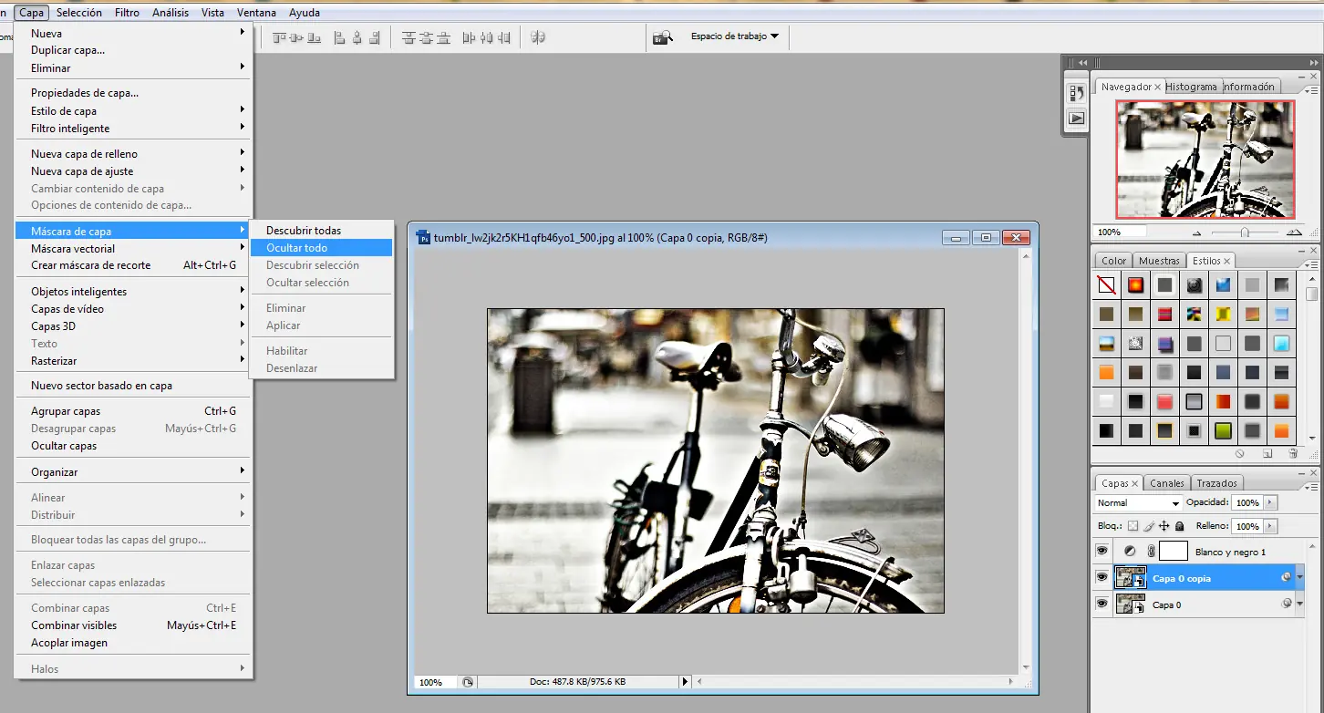The width and height of the screenshot is (1324, 713).
Task: Click the align right edges icon
Action: coord(375,37)
